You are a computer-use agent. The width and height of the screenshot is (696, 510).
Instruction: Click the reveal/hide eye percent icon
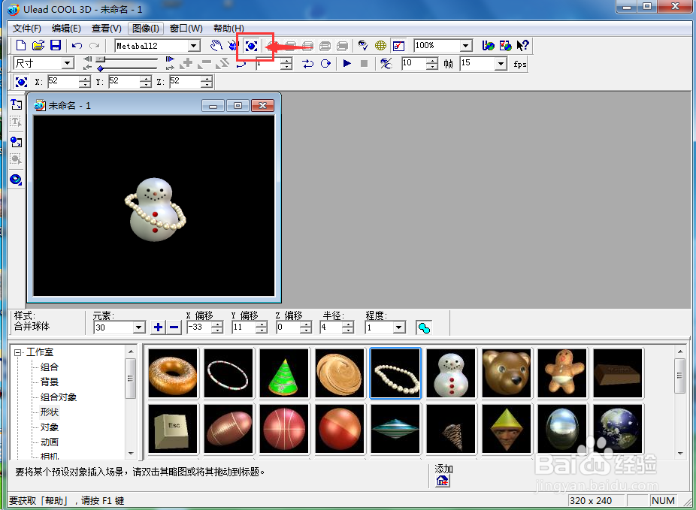coord(386,63)
